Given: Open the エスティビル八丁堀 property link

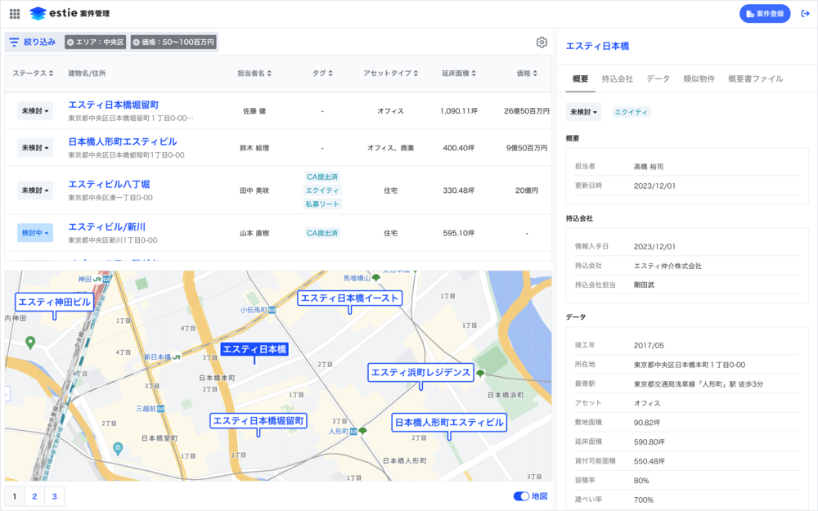Looking at the screenshot, I should (x=109, y=184).
